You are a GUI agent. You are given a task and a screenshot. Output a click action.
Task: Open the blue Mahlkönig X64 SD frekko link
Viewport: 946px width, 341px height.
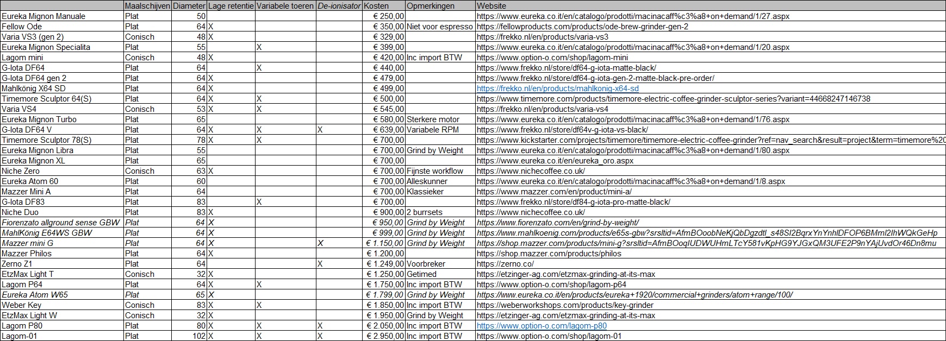[x=557, y=89]
